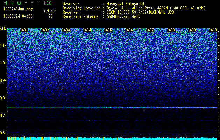
Task: Click the 0405 time marker
Action: [x=108, y=30]
